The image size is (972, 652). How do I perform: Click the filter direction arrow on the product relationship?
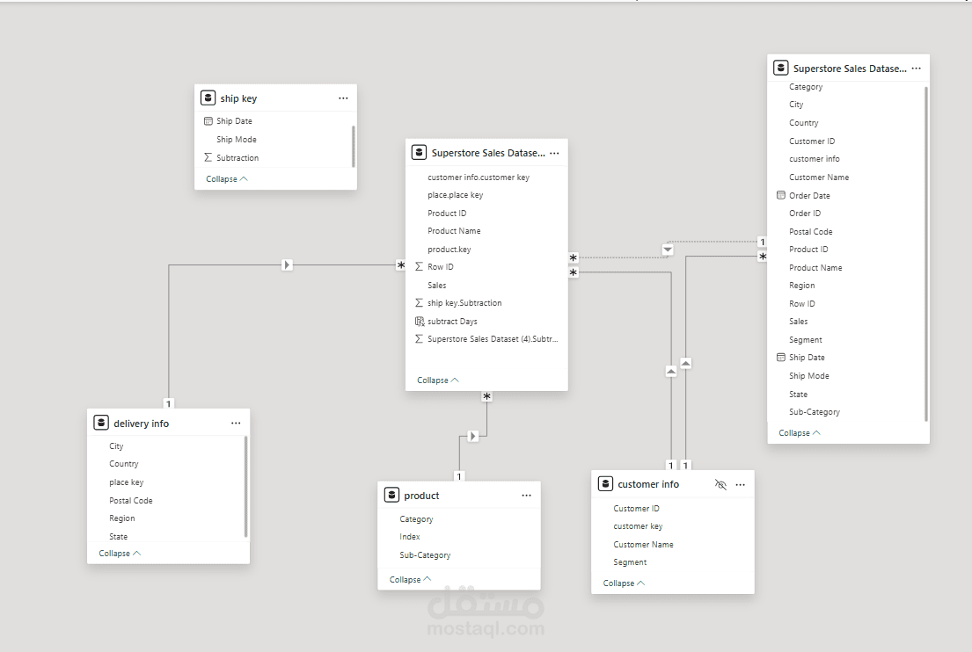tap(473, 436)
